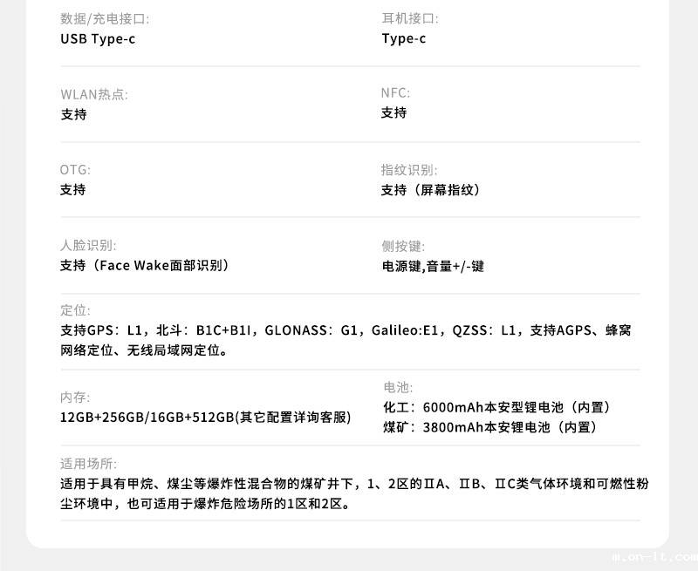Screen dimensions: 698x571
Task: Click the 内存 label
Action: pos(75,398)
